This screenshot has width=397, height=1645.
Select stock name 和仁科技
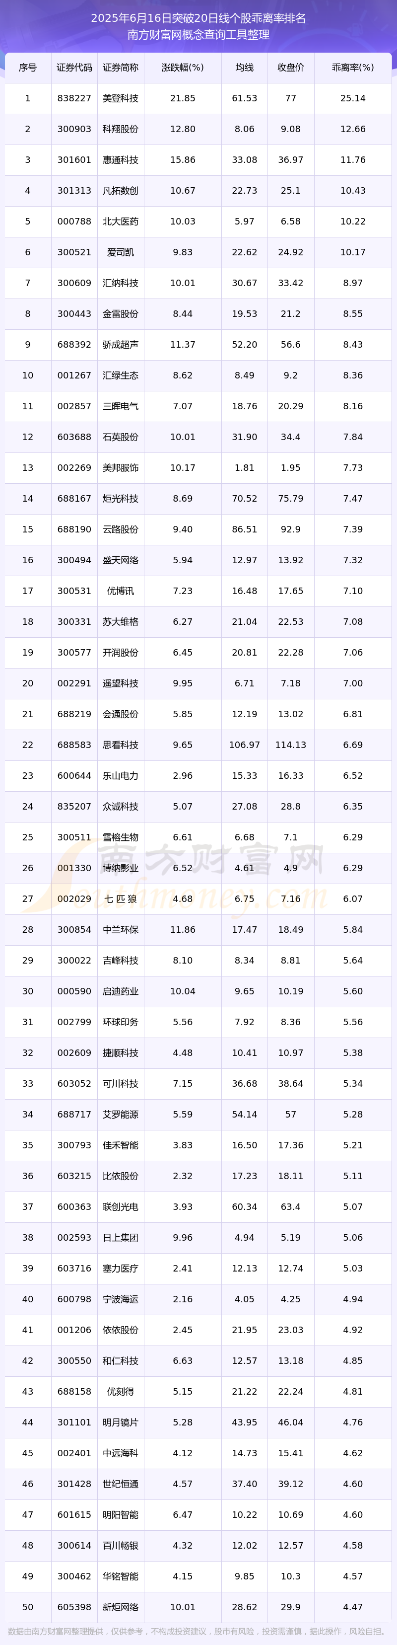click(121, 1361)
